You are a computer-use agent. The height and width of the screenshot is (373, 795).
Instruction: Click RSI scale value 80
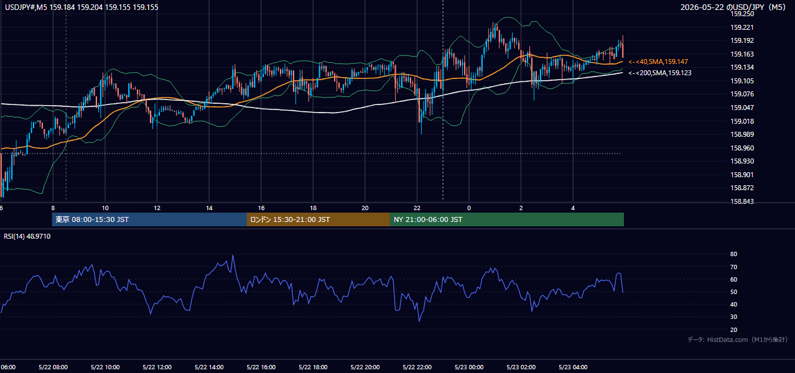tap(733, 254)
